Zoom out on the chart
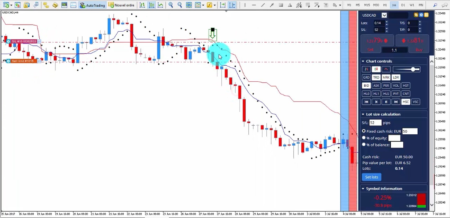Screen dimensions: 450x218 [x=180, y=5]
